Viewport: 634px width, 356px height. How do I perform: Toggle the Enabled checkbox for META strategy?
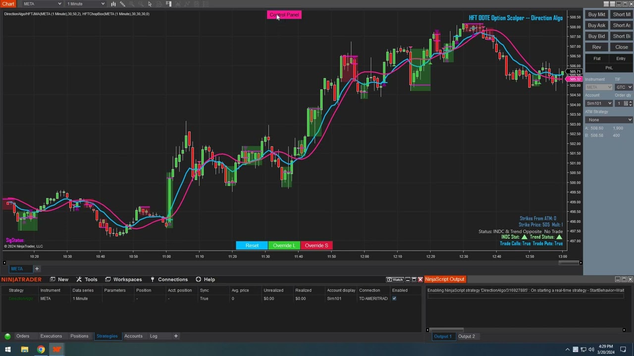coord(394,299)
